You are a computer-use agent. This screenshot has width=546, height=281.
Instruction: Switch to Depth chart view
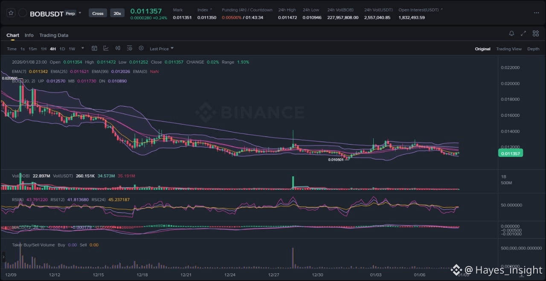(x=533, y=49)
